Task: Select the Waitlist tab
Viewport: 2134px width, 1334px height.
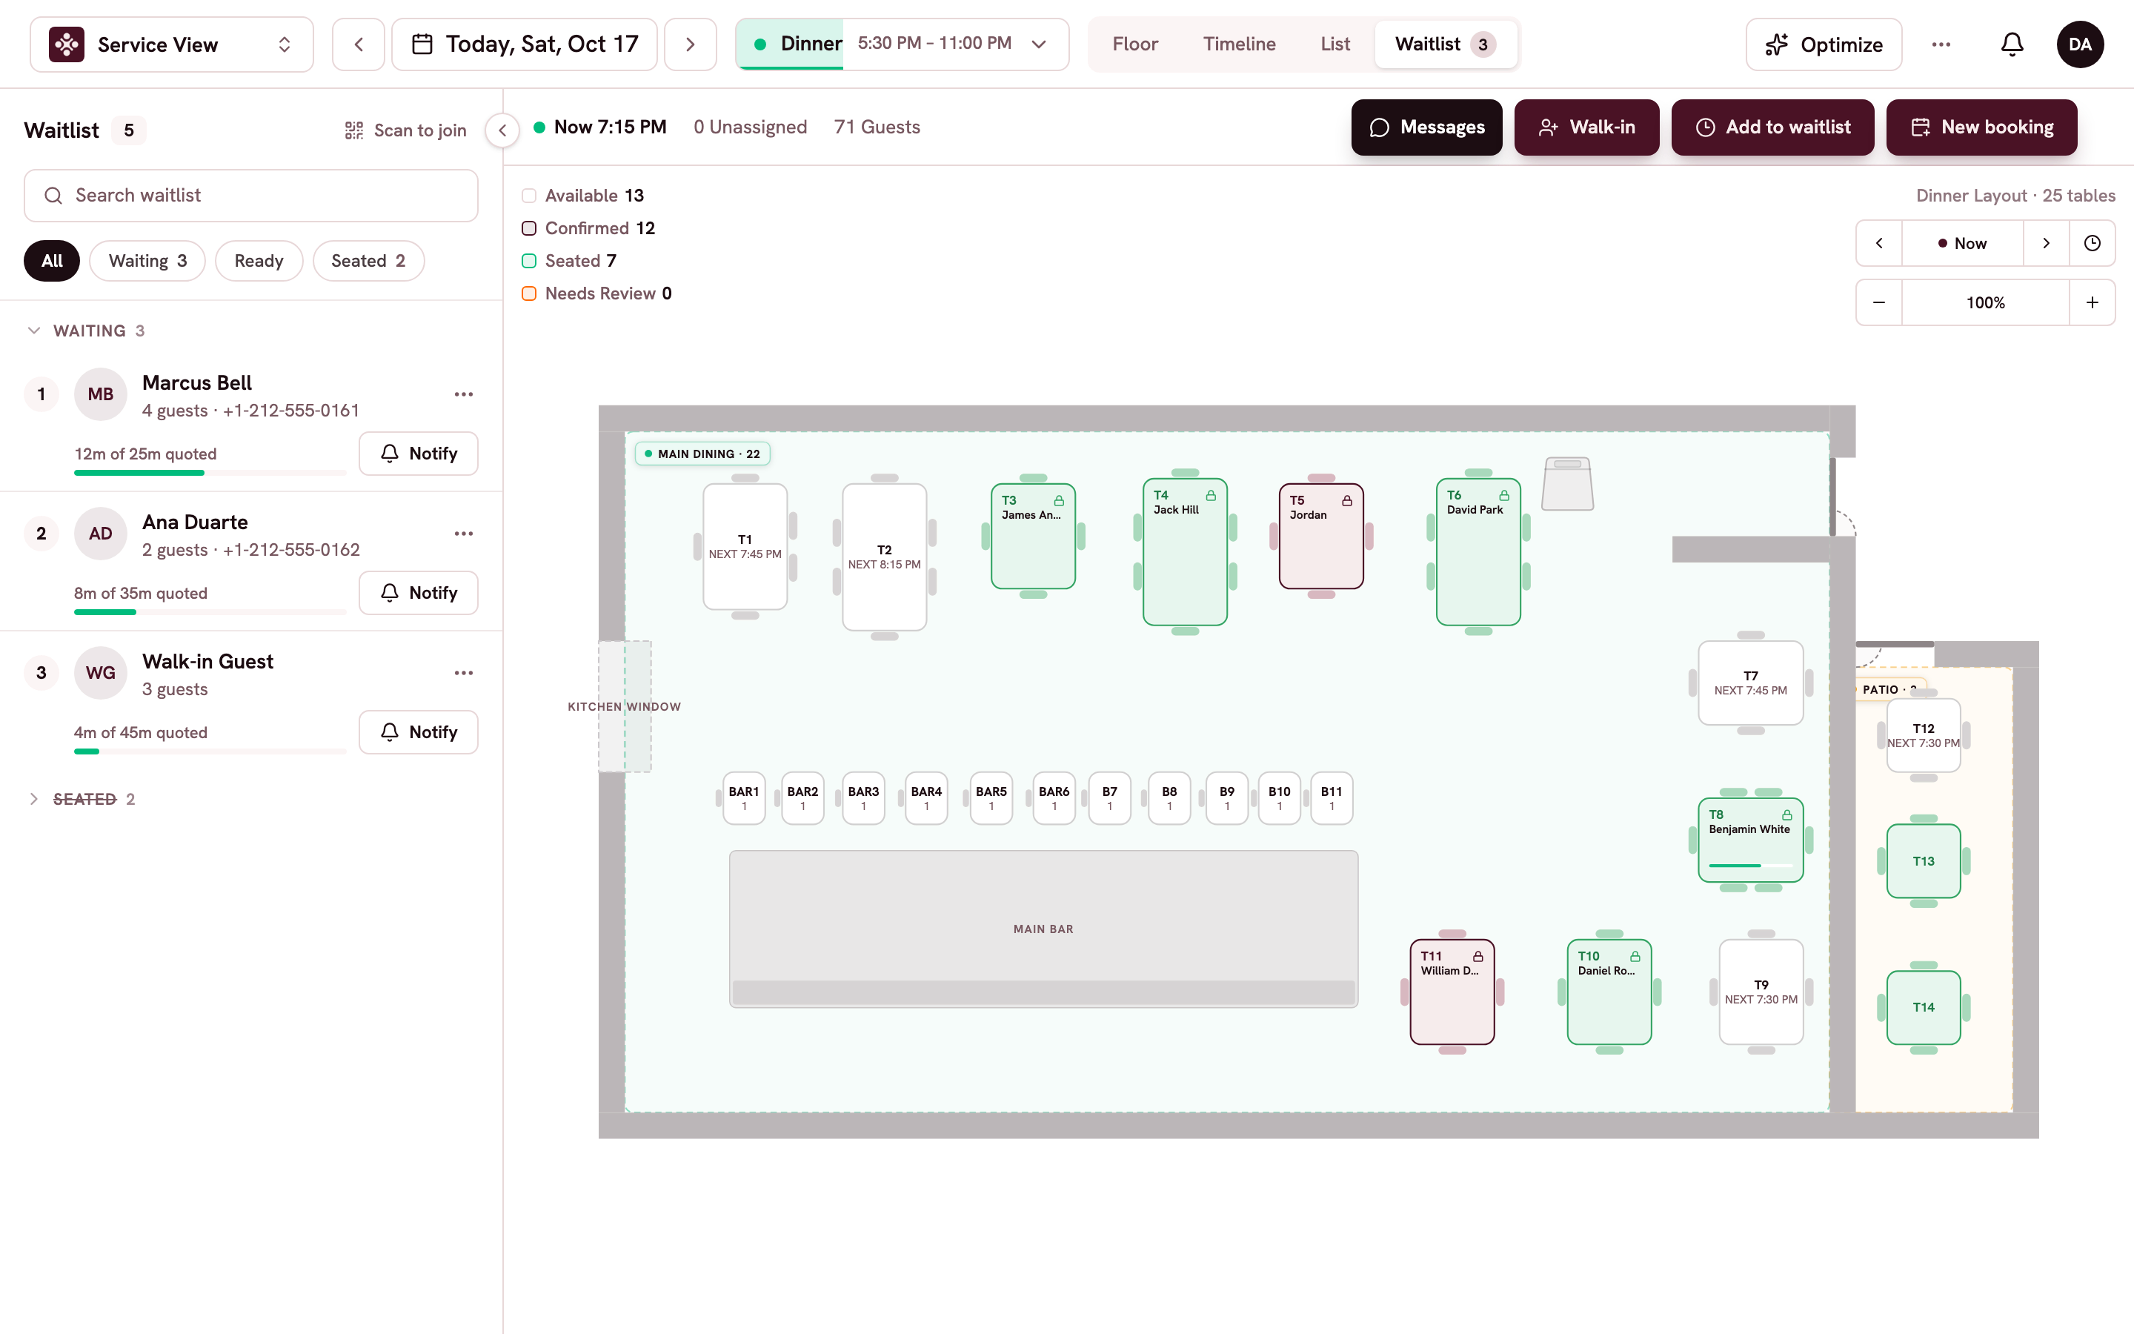Action: [1446, 44]
